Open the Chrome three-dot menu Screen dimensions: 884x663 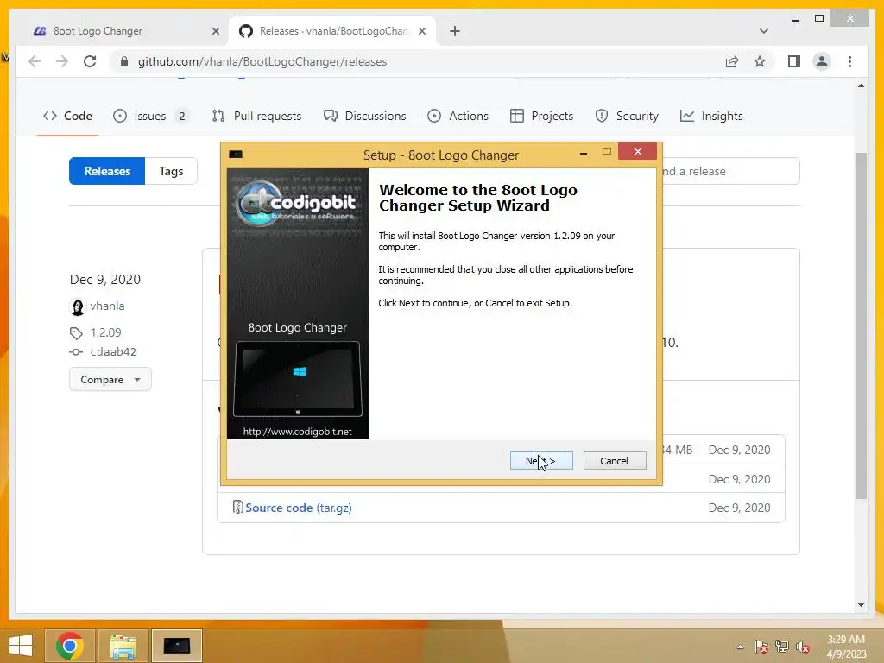click(849, 61)
